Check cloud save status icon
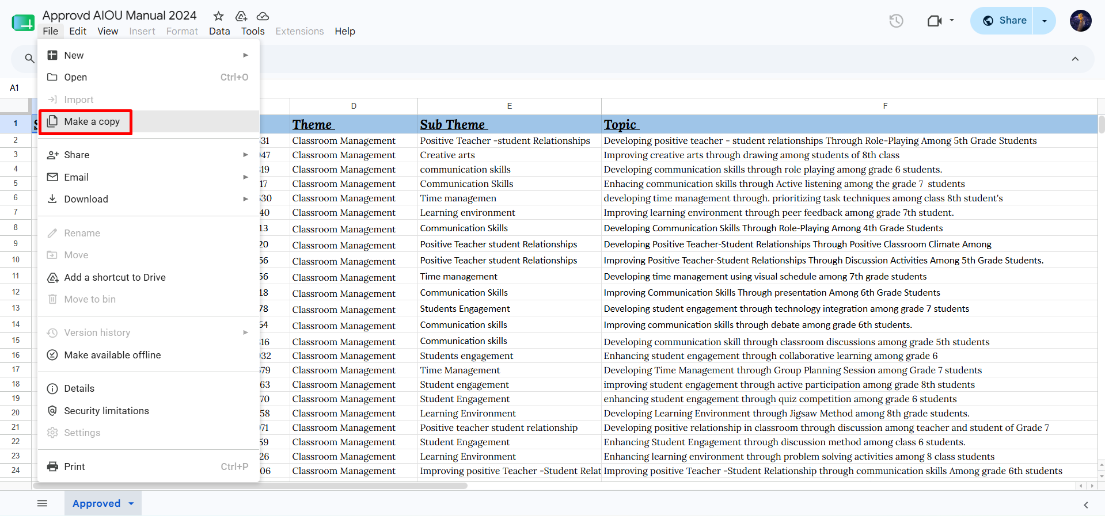The width and height of the screenshot is (1105, 516). coord(263,16)
